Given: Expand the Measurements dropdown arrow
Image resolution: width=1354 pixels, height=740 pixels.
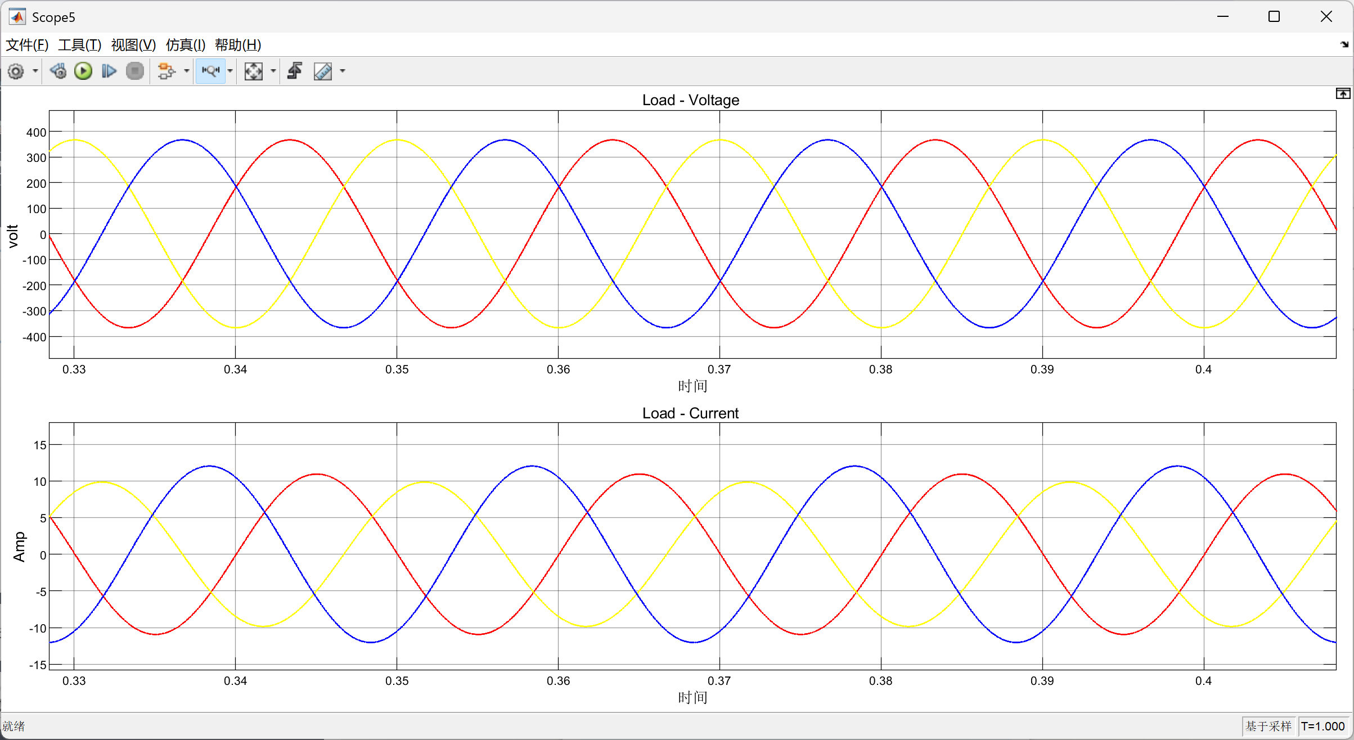Looking at the screenshot, I should pos(343,71).
